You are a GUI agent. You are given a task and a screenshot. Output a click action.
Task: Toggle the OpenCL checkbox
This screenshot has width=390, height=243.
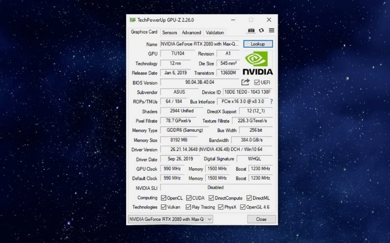pos(163,198)
